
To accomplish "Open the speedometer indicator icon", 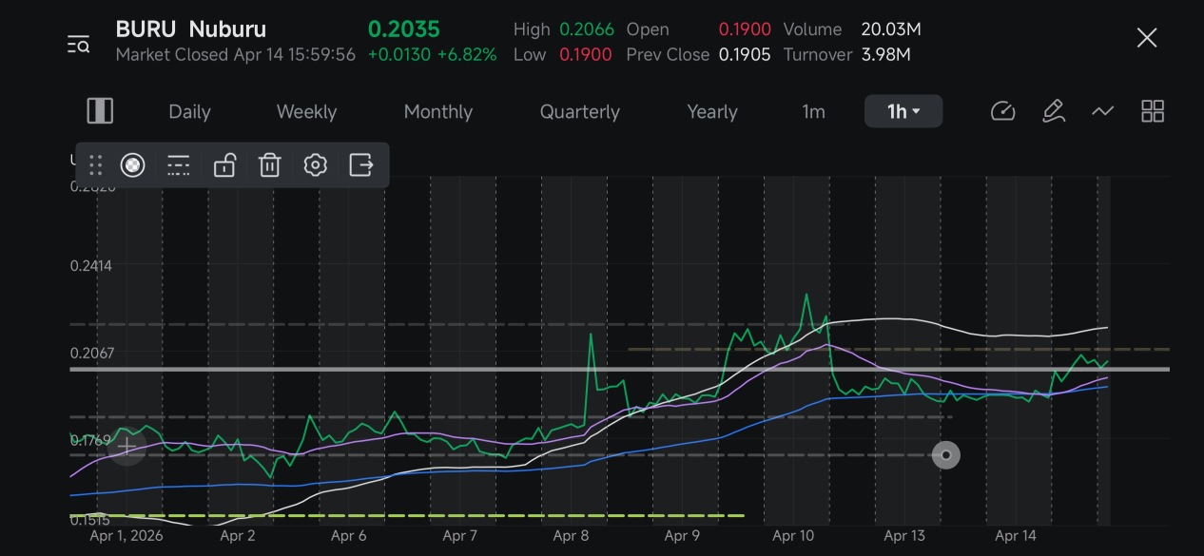I will click(1003, 111).
